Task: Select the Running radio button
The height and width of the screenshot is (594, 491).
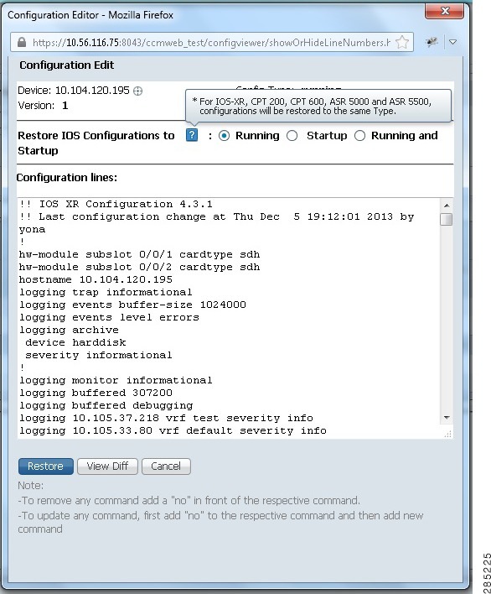Action: pos(224,136)
